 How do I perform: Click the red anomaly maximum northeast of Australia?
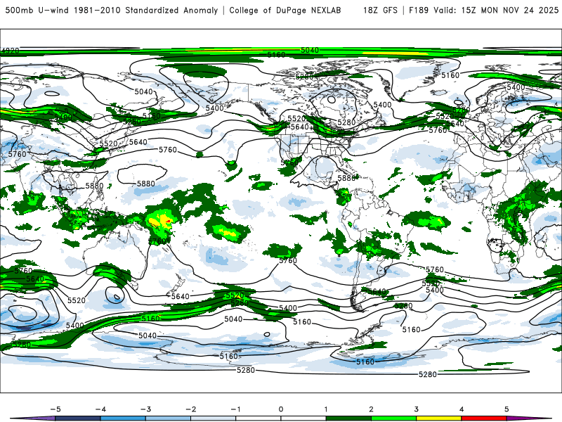pos(168,222)
